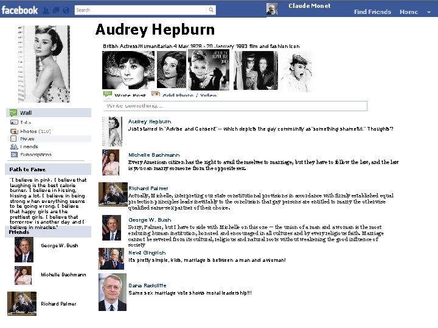Click the facebook logo
Image resolution: width=438 pixels, height=328 pixels.
pos(19,10)
